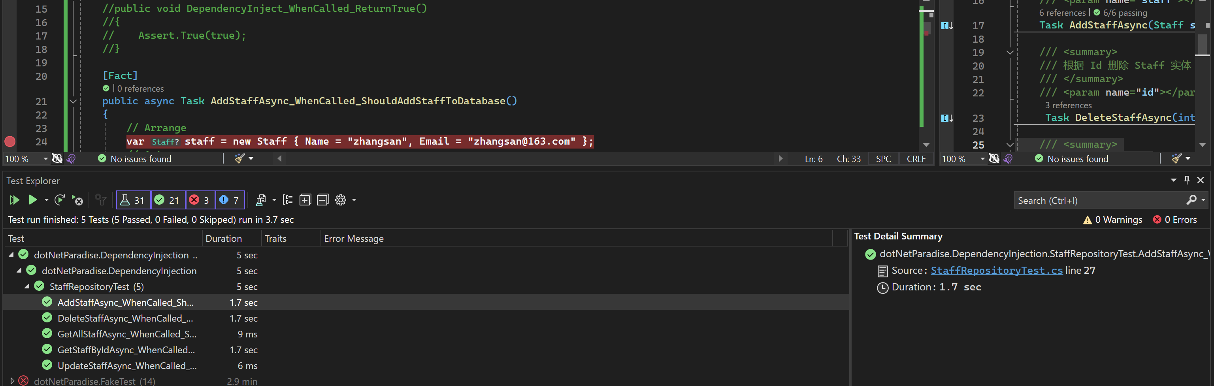Select the DeleteStaffAsync_WhenCalled test row
The width and height of the screenshot is (1214, 386).
426,318
